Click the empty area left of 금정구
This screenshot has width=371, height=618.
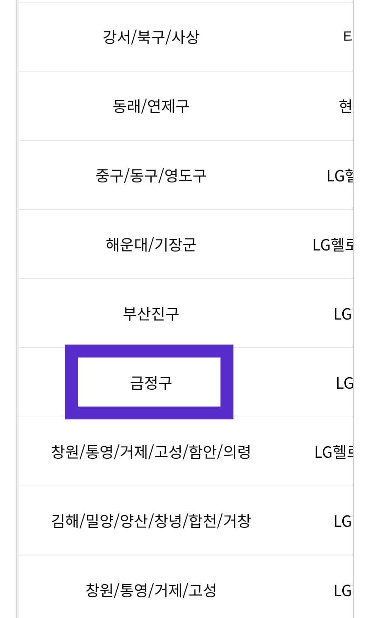[41, 381]
